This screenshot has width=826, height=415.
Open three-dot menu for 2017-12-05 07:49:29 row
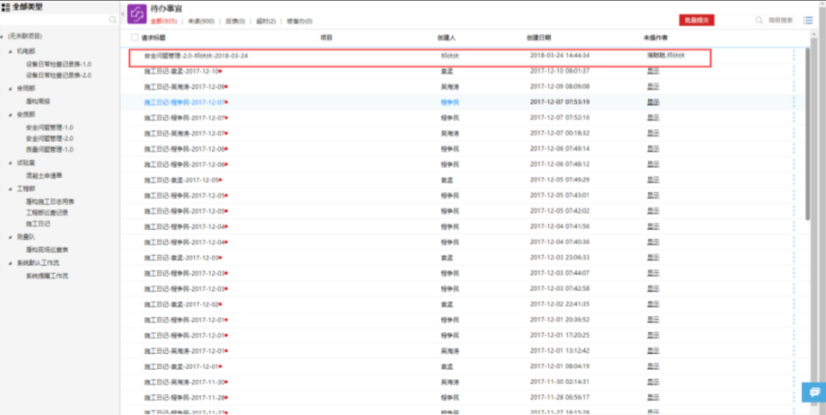[794, 179]
